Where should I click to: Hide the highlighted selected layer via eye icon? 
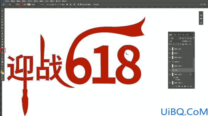170,70
